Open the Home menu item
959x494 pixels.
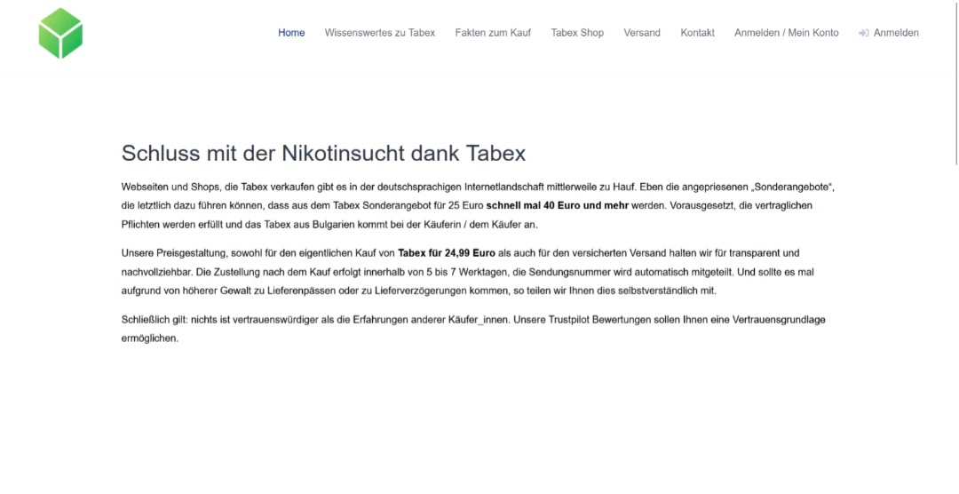(x=291, y=33)
